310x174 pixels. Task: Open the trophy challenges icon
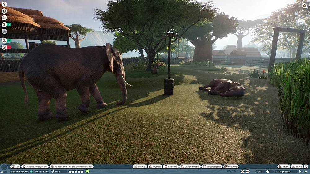click(x=4, y=24)
